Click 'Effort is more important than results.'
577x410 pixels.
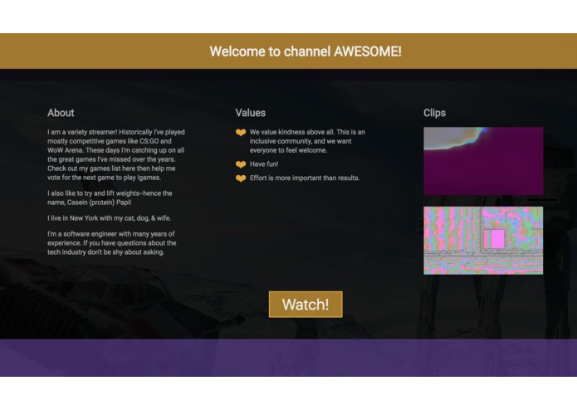[305, 178]
